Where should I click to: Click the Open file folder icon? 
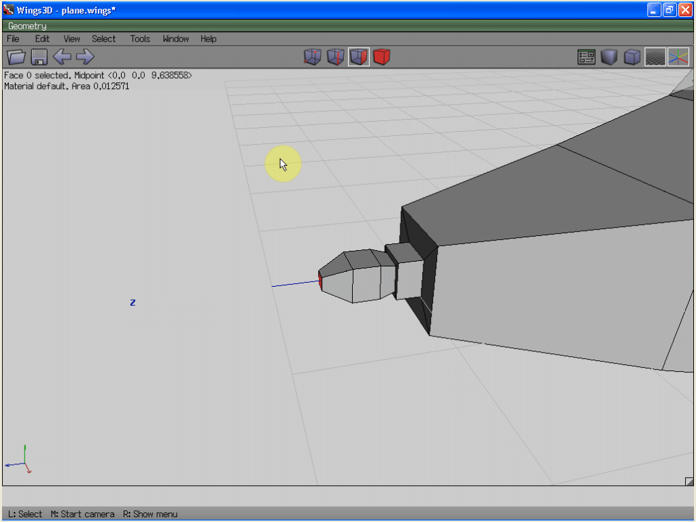pos(16,57)
